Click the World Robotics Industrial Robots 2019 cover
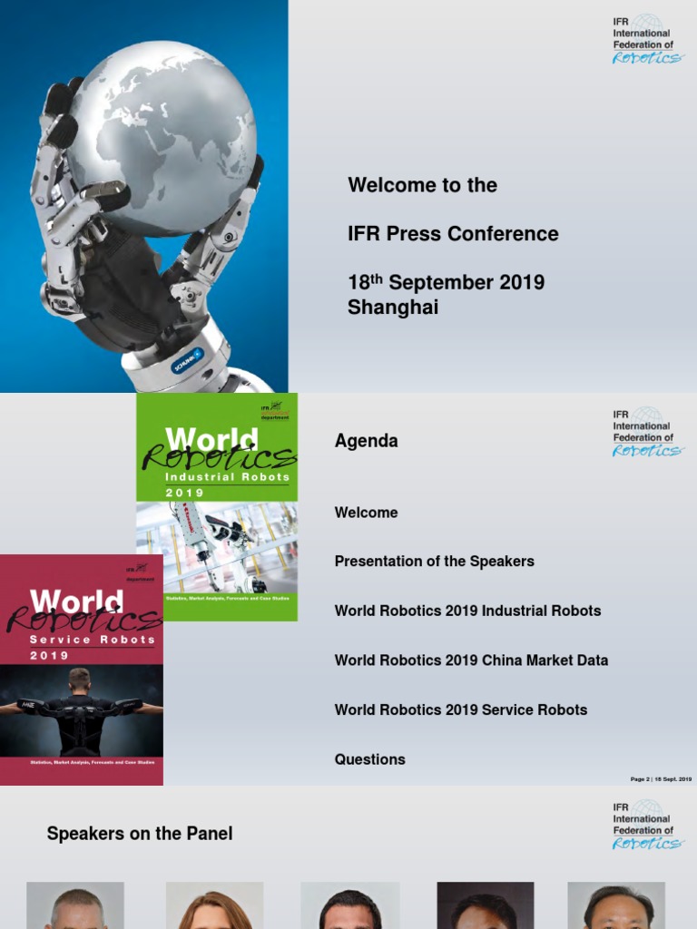 click(217, 507)
